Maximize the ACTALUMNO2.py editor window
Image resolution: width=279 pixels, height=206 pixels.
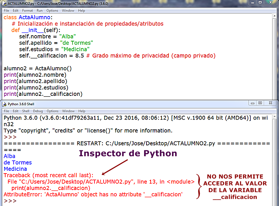260,2
